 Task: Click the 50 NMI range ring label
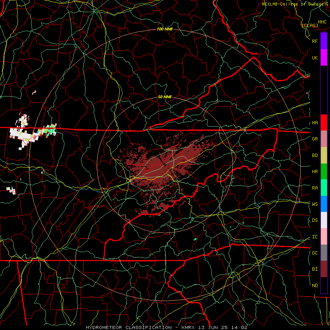click(x=165, y=97)
